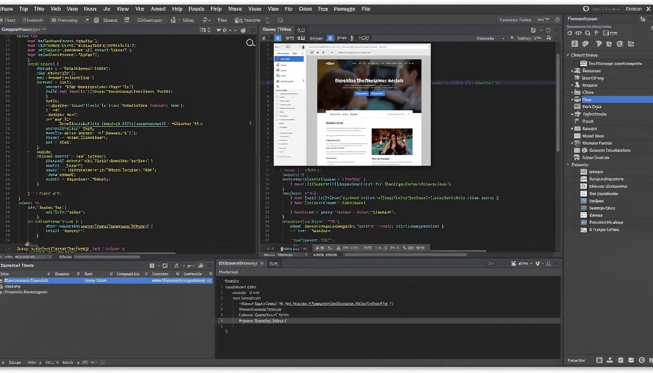Click the left blue button in preview hero banner
The image size is (653, 373).
tap(361, 93)
